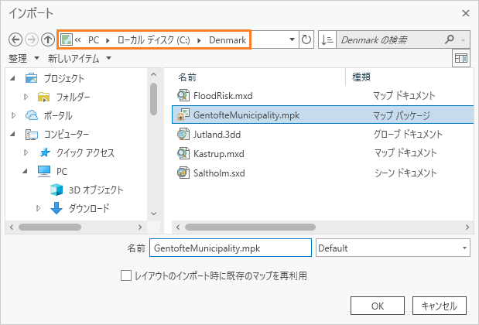The height and width of the screenshot is (325, 479).
Task: Expand the フォルダー tree node
Action: click(x=26, y=97)
